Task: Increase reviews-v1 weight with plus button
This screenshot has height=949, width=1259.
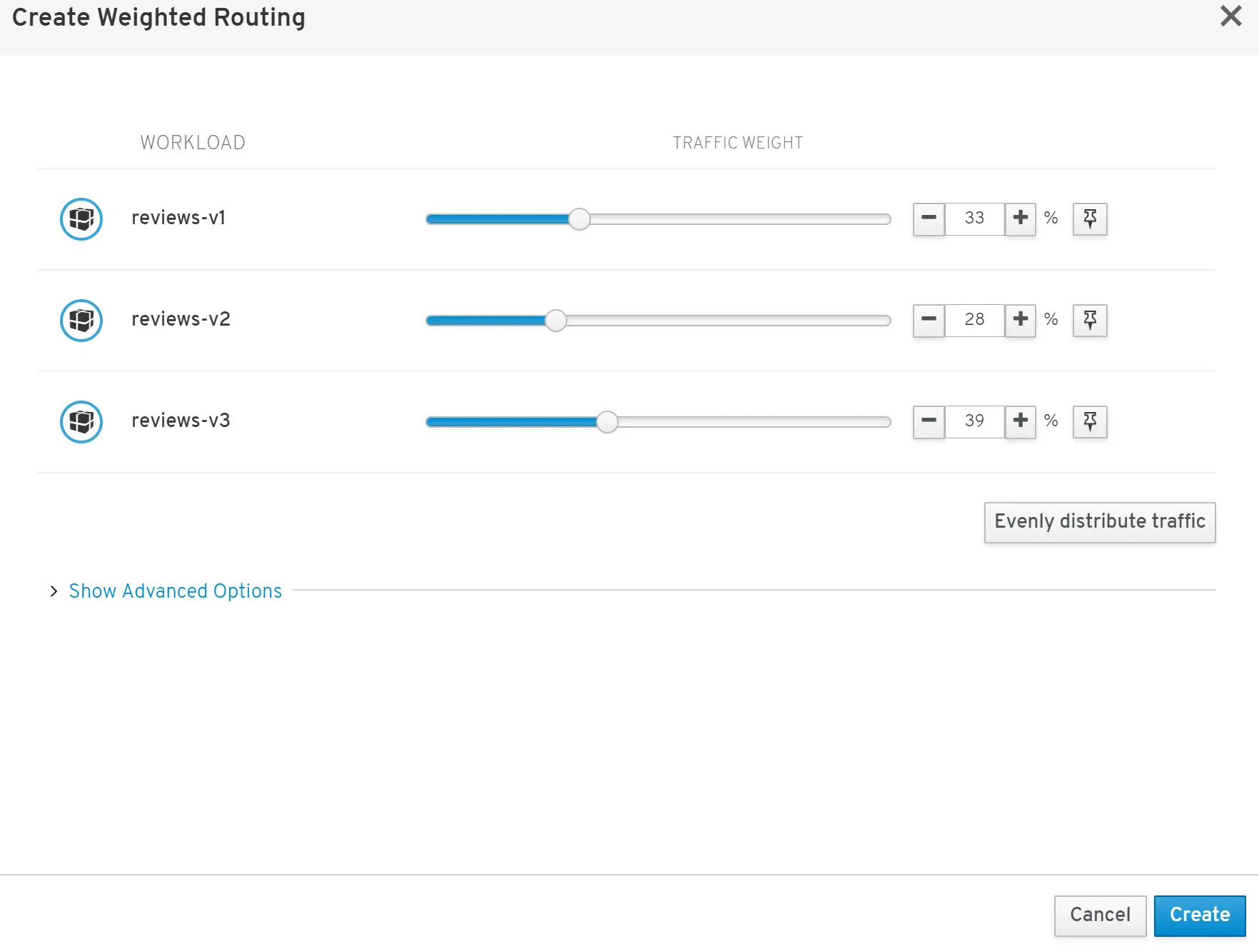Action: tap(1021, 219)
